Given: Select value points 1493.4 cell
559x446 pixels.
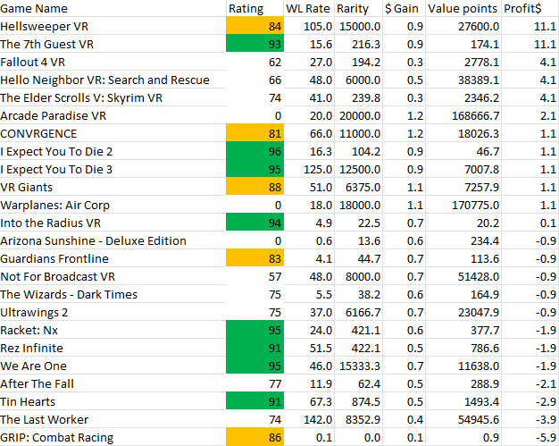Looking at the screenshot, I should [x=463, y=401].
